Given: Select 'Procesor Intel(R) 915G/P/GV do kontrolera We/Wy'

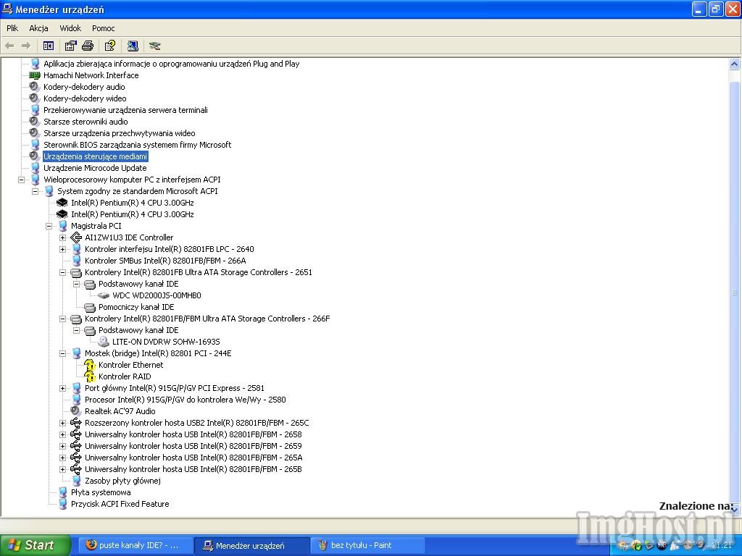Looking at the screenshot, I should pos(185,400).
